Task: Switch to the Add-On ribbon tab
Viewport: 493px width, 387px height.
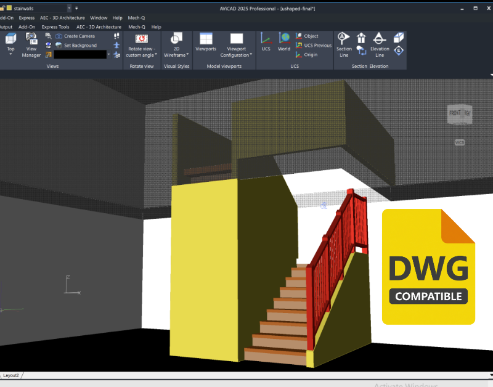Action: tap(26, 27)
